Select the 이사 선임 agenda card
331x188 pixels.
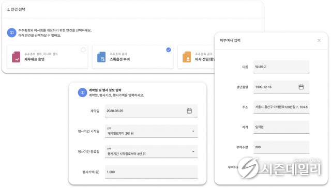point(196,57)
